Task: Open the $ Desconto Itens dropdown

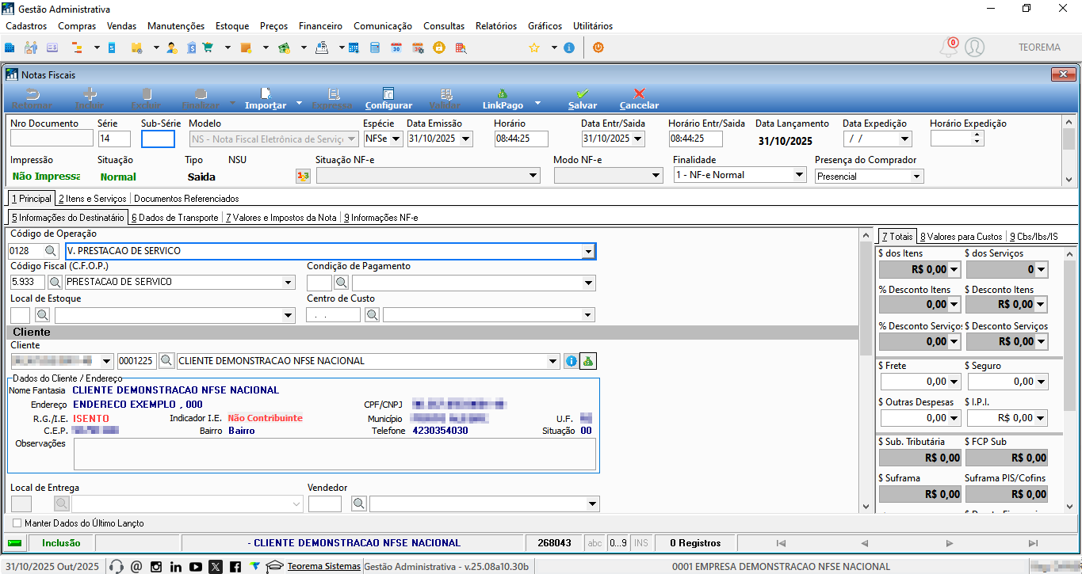Action: (1040, 305)
